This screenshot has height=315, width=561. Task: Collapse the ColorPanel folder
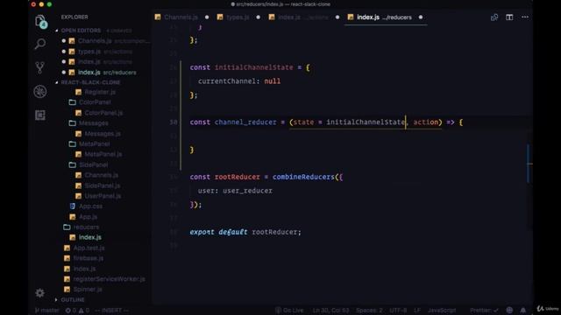pos(95,102)
